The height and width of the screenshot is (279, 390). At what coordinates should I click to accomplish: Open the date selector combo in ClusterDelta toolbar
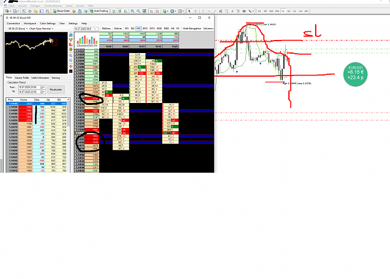click(86, 29)
